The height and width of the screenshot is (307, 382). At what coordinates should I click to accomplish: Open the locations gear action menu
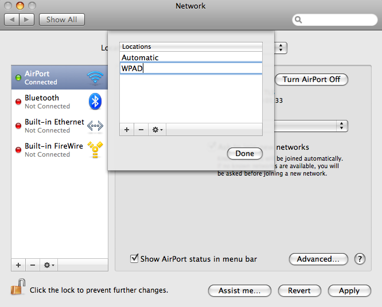tap(157, 129)
